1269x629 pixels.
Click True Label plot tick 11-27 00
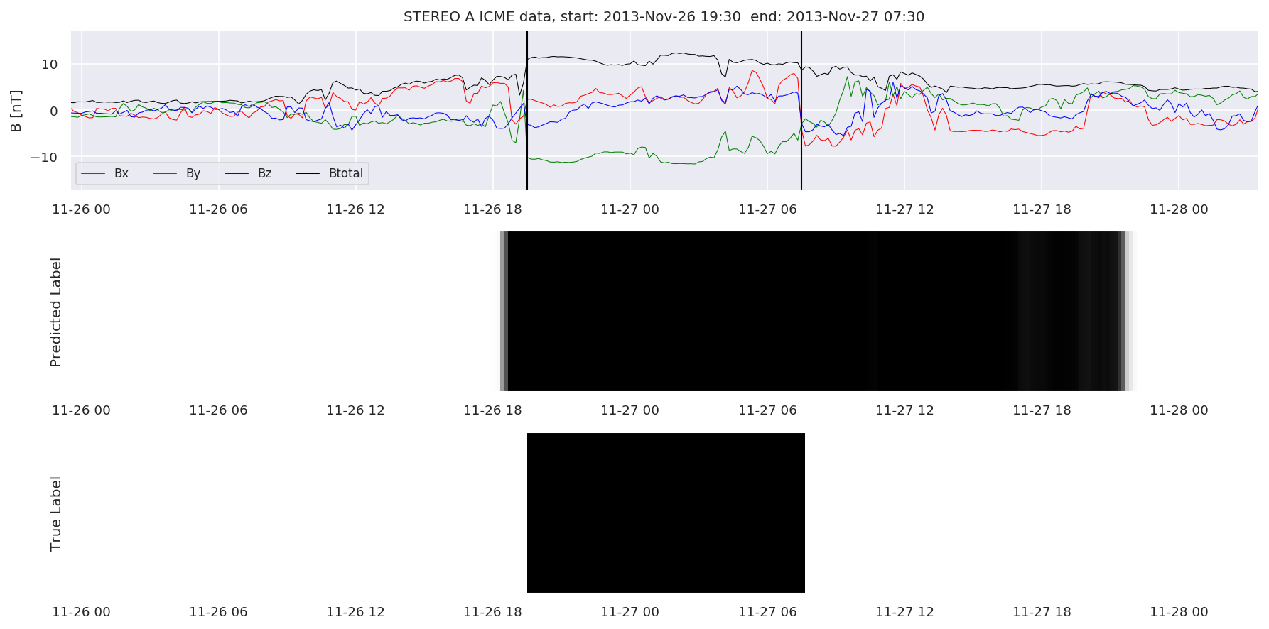point(630,612)
